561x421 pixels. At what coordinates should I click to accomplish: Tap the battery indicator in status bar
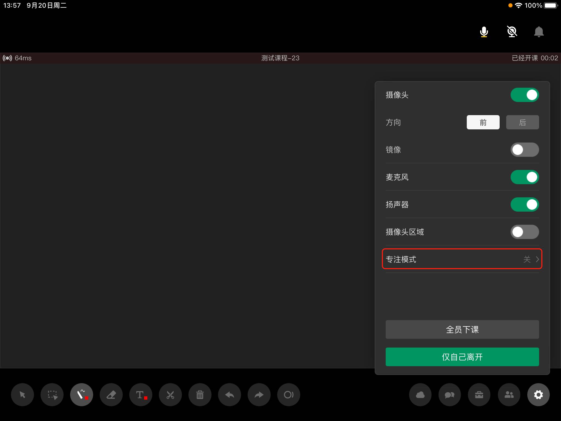click(551, 5)
